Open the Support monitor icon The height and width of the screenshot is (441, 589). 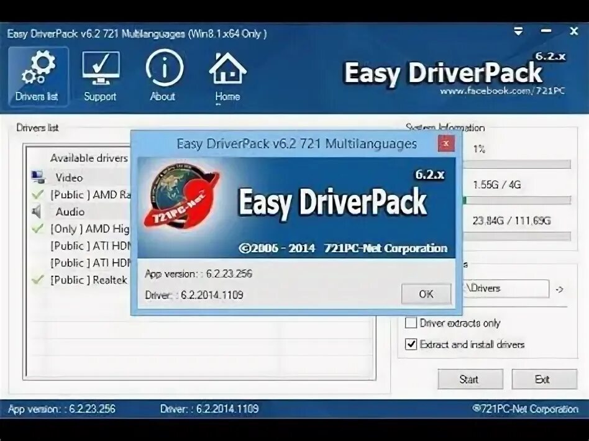tap(100, 76)
